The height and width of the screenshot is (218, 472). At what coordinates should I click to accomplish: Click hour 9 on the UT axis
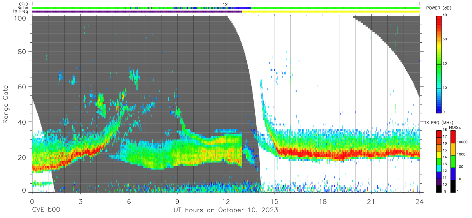(178, 201)
